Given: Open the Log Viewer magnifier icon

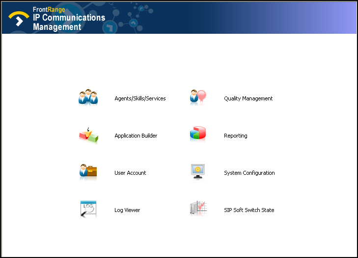Looking at the screenshot, I should (88, 209).
